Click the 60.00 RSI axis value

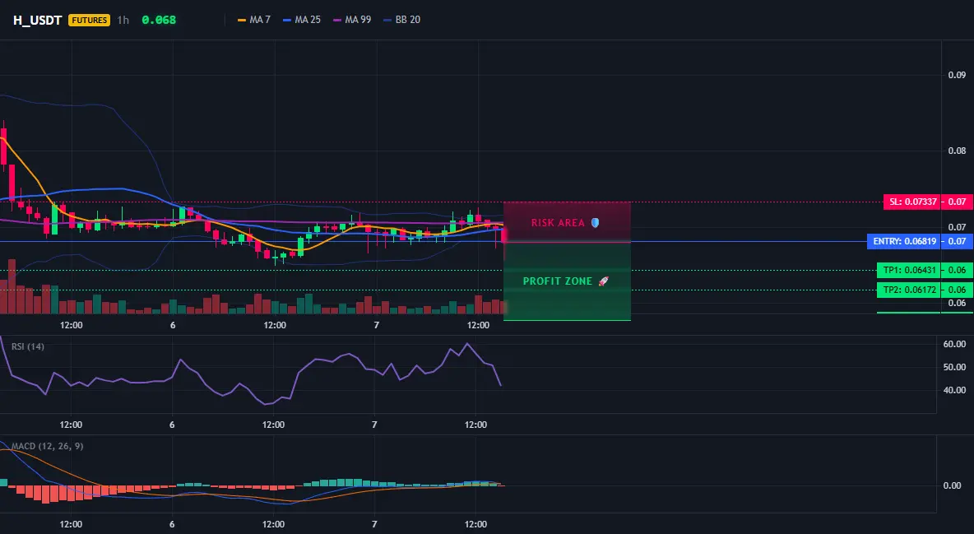(x=954, y=344)
